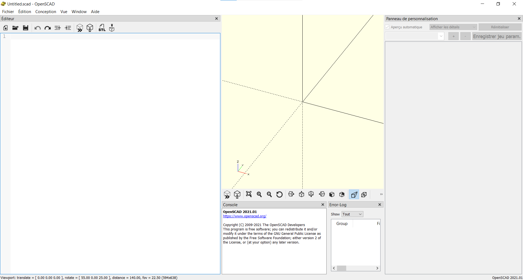Open the openscad.org link in Console
This screenshot has width=523, height=280.
point(245,216)
